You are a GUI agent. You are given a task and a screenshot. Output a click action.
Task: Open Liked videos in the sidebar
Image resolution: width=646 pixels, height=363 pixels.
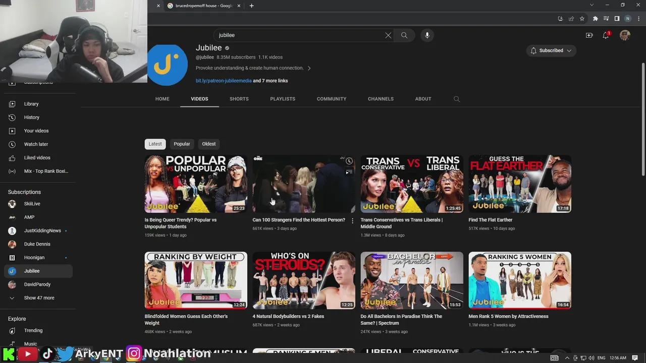pyautogui.click(x=38, y=158)
